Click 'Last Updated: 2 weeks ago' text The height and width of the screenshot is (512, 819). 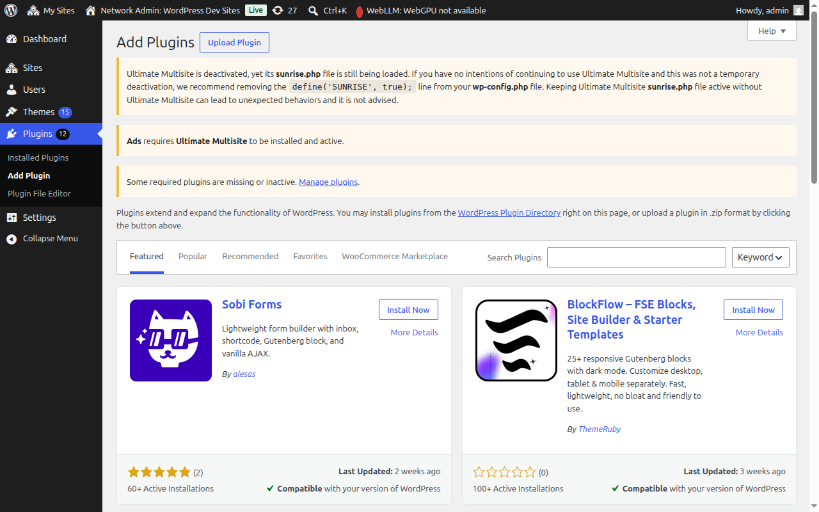[x=390, y=471]
